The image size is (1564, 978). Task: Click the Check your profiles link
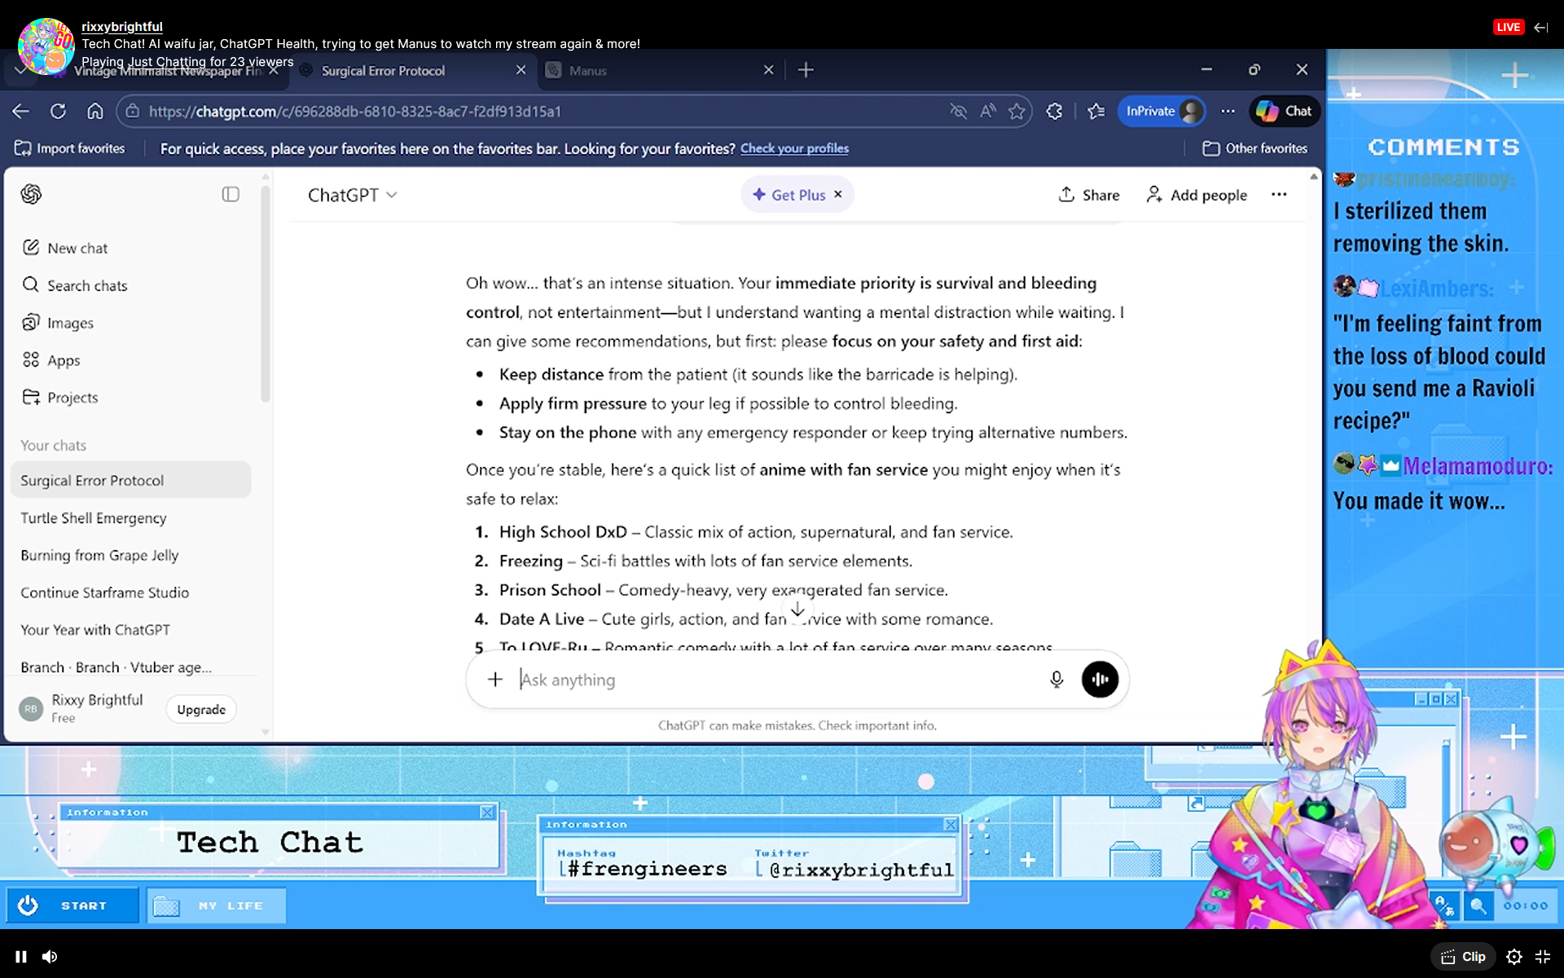tap(794, 148)
